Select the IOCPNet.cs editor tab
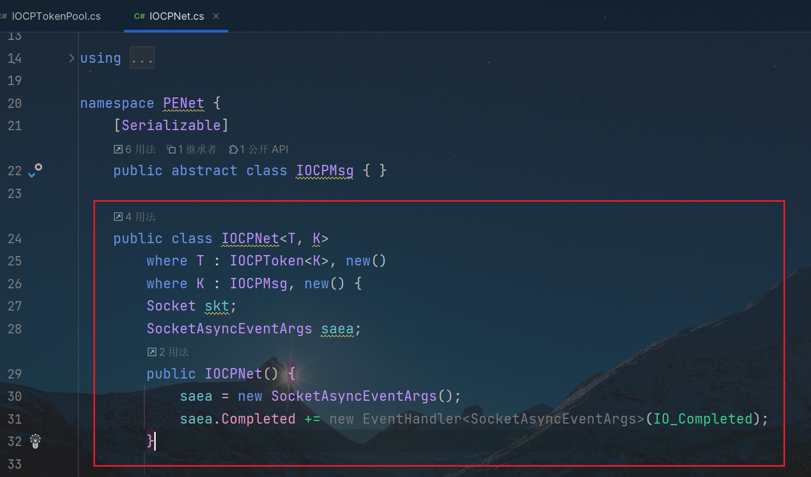 coord(177,16)
